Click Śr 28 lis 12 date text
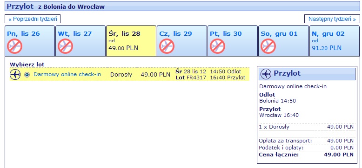 click(x=191, y=71)
